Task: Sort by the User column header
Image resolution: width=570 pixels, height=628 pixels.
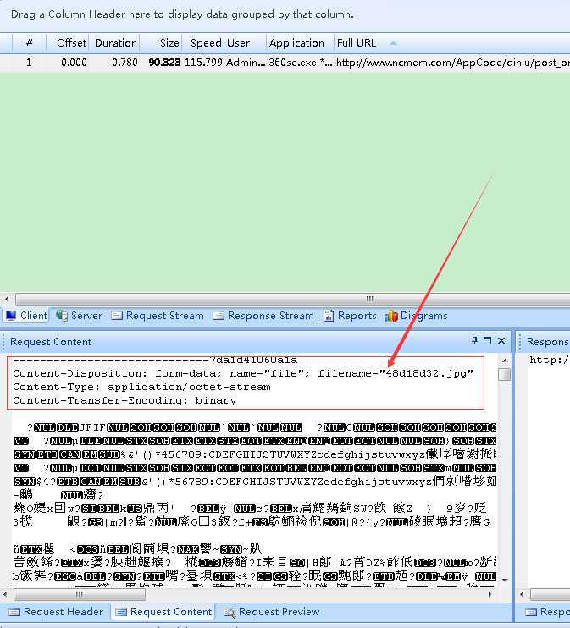Action: 245,43
